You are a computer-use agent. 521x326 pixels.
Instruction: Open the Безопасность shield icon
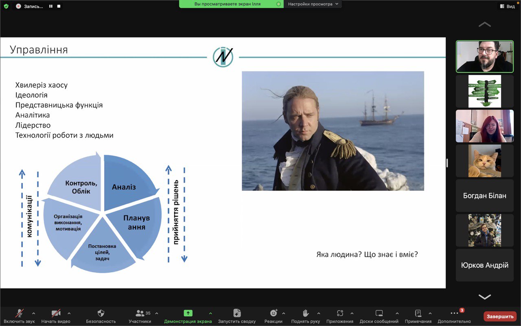pos(101,313)
